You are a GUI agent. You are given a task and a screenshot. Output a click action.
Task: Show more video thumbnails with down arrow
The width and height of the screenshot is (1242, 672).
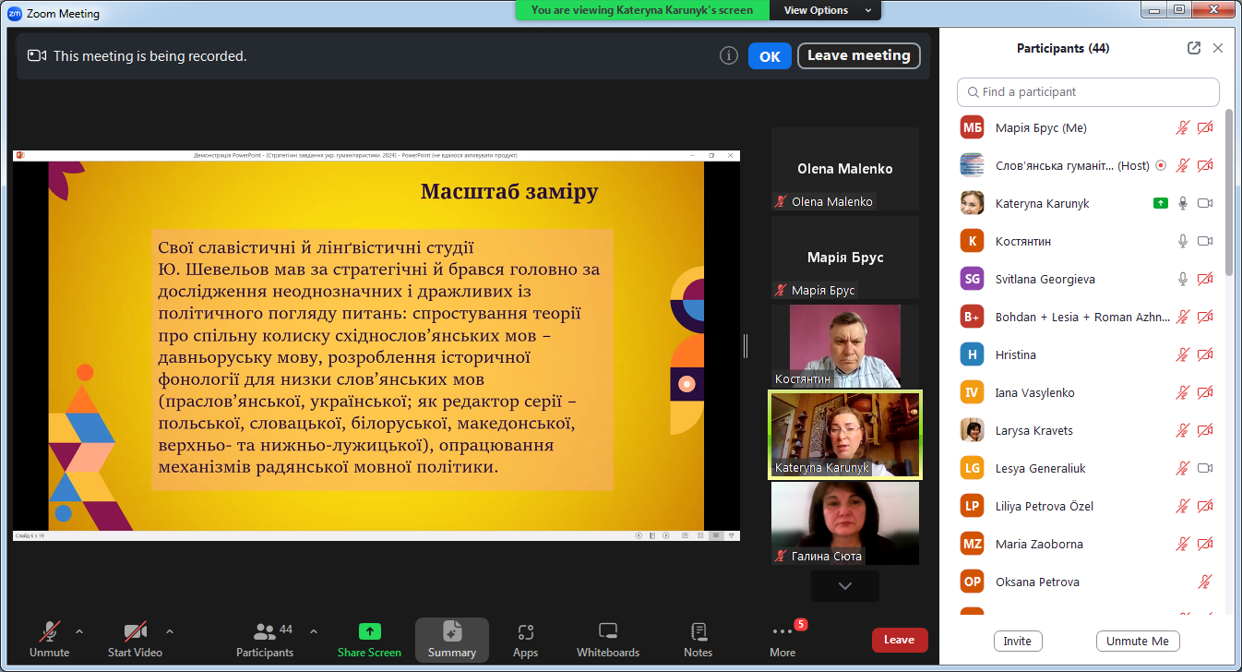click(844, 586)
